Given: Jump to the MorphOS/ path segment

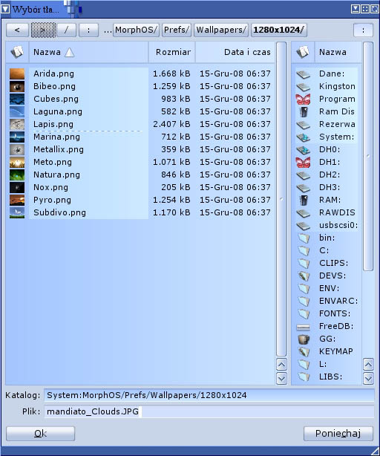Looking at the screenshot, I should pyautogui.click(x=137, y=30).
